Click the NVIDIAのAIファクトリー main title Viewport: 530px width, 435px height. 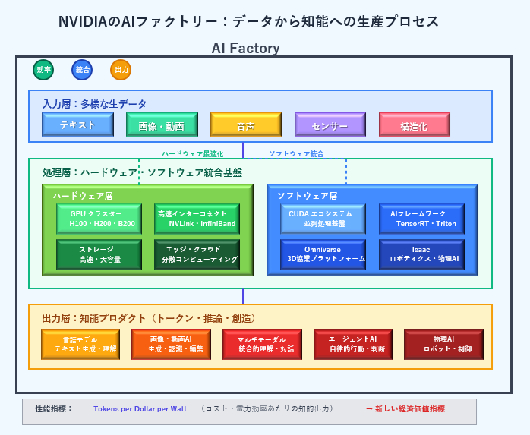(248, 21)
